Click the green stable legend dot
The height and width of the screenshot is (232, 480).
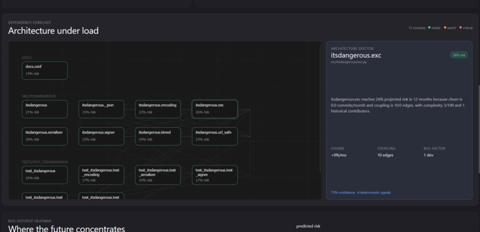429,27
